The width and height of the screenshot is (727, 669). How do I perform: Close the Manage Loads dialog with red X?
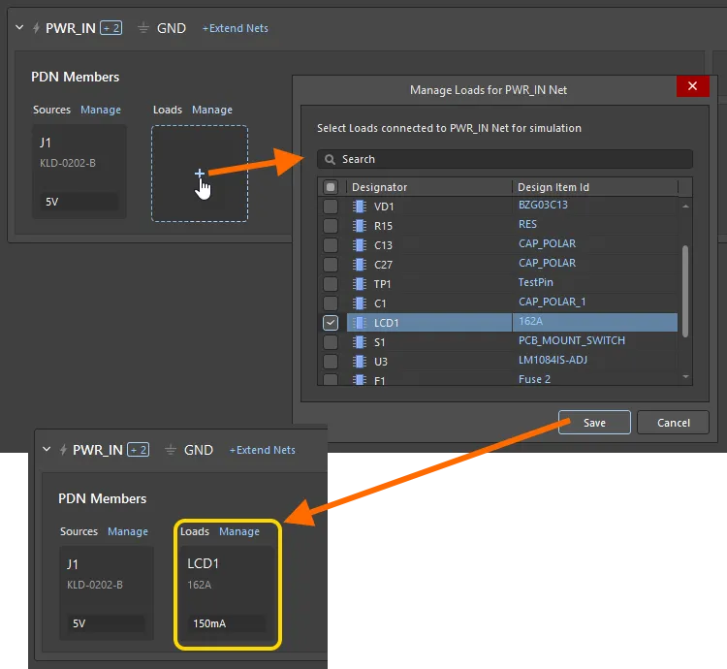pyautogui.click(x=691, y=86)
